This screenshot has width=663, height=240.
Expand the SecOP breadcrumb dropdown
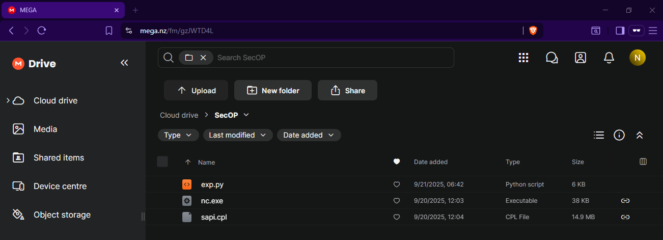point(246,115)
